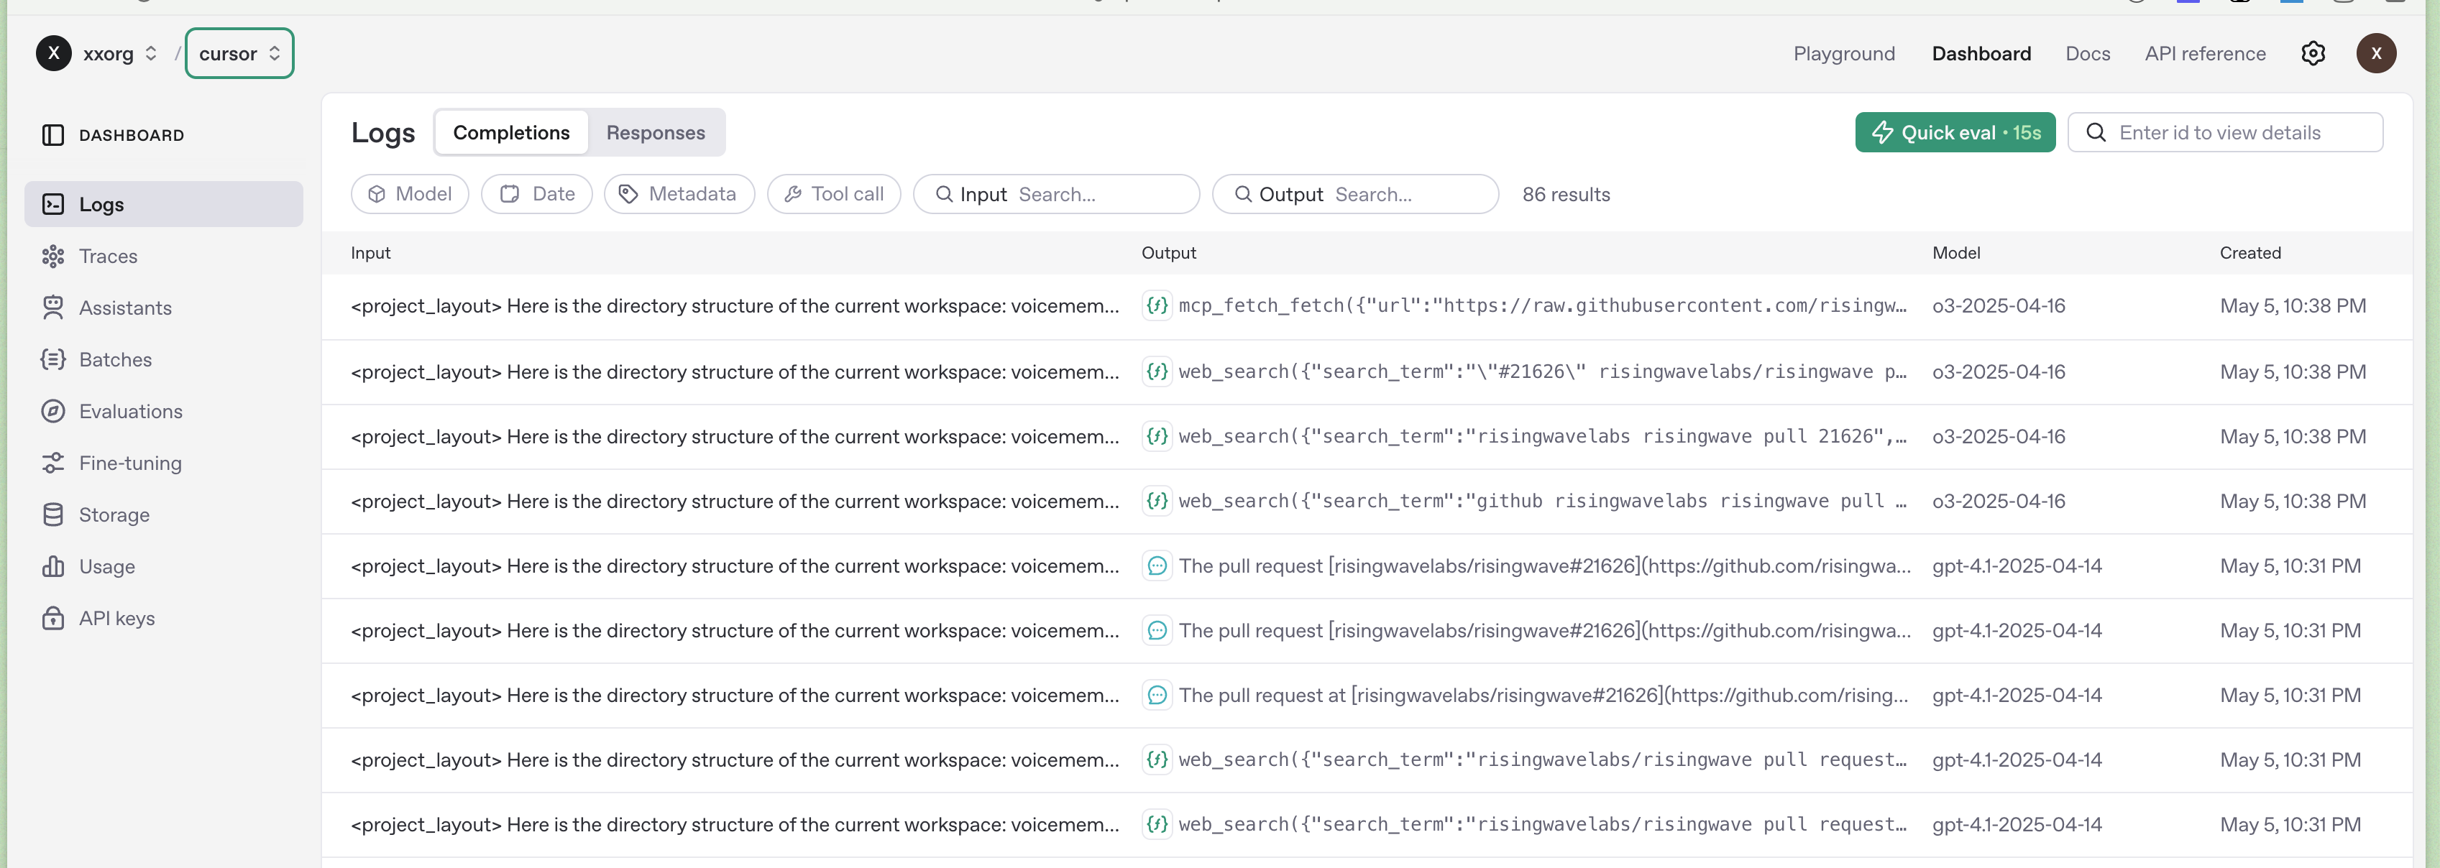Click the Storage database icon
2440x868 pixels.
[x=53, y=515]
